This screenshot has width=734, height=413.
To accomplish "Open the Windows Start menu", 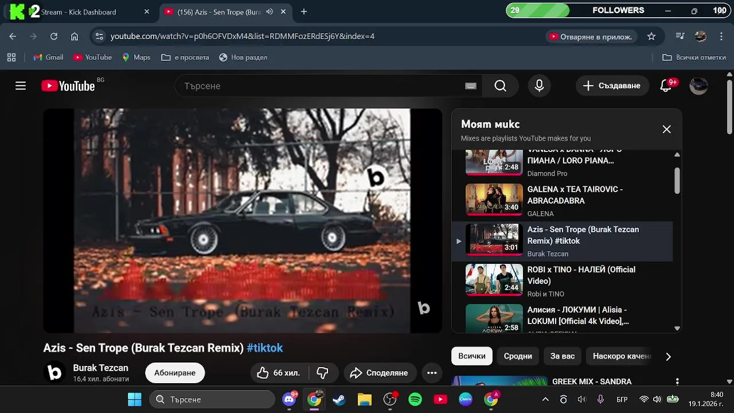I will tap(135, 399).
